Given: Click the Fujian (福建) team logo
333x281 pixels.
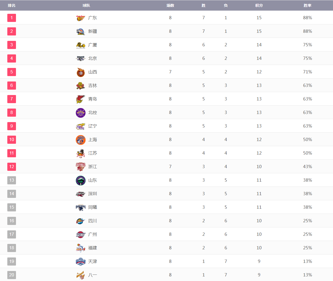Looking at the screenshot, I should [80, 248].
